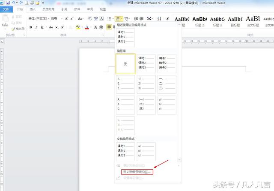Click the Grow Font icon
Image resolution: width=274 pixels, height=191 pixels.
click(x=66, y=19)
